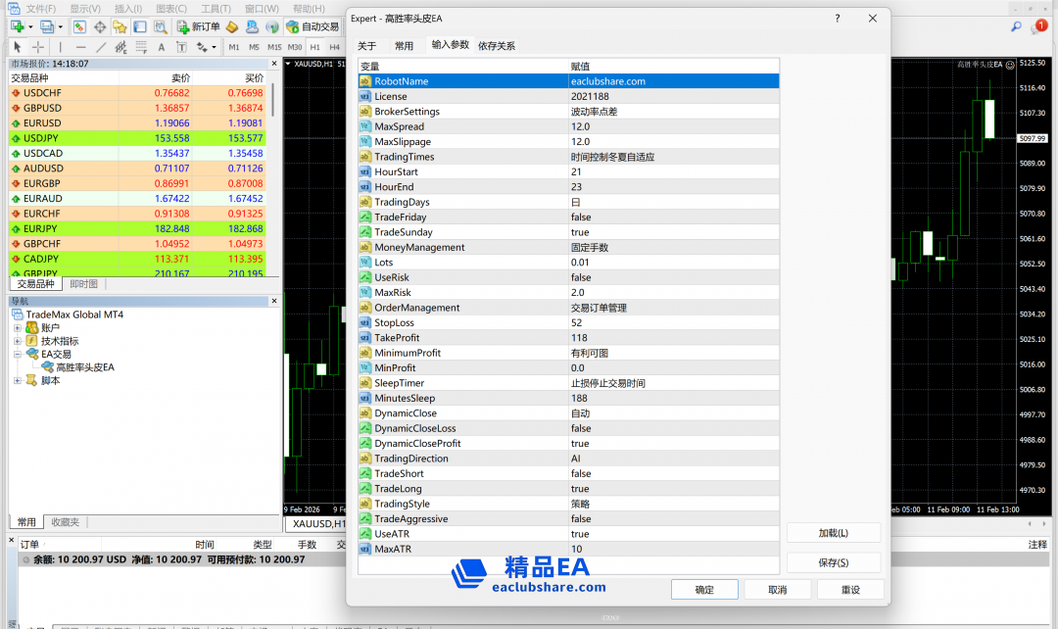The height and width of the screenshot is (629, 1058).
Task: Toggle the AutoTrading (自动交易) button
Action: (313, 26)
